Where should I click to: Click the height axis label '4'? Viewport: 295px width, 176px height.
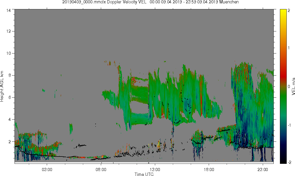[x=10, y=119]
